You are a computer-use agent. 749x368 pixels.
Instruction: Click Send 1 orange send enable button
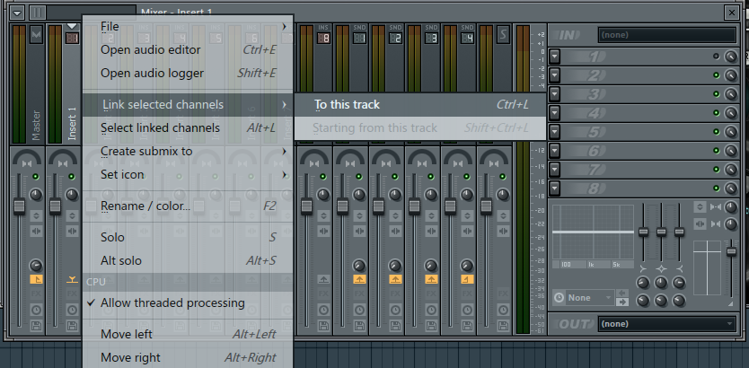click(x=360, y=280)
